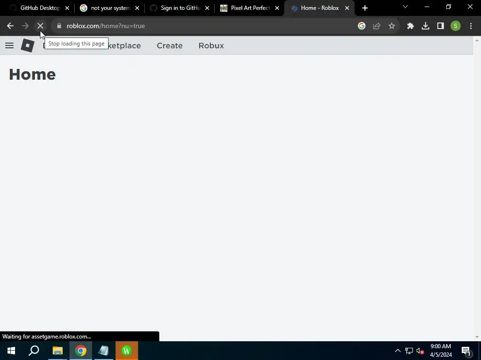481x360 pixels.
Task: Go back to the previous page
Action: click(10, 26)
